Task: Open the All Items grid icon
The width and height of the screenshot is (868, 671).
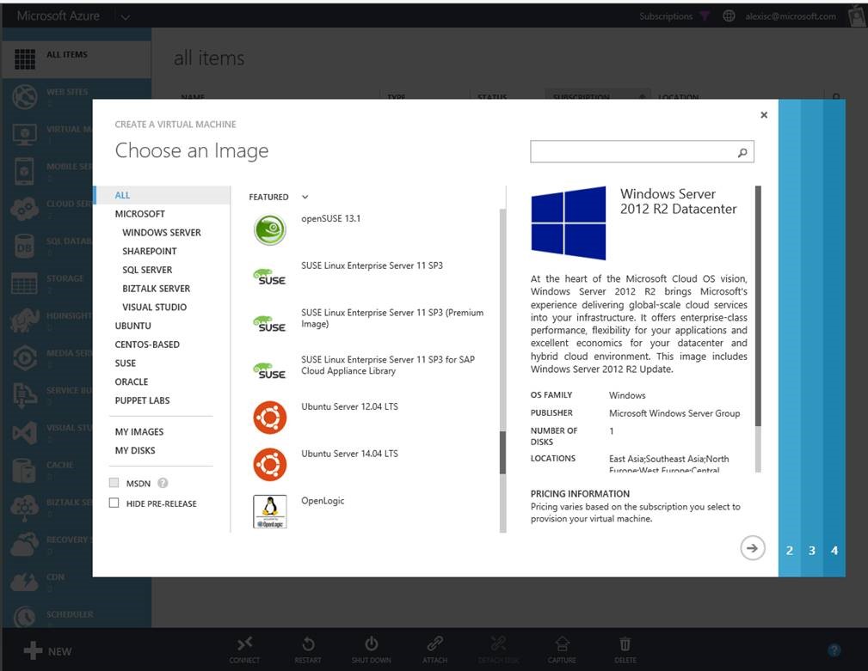Action: point(24,58)
